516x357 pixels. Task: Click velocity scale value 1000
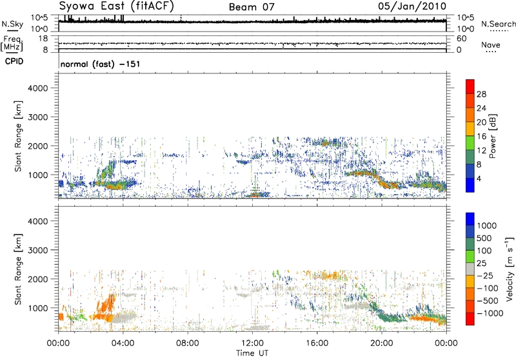(x=487, y=226)
